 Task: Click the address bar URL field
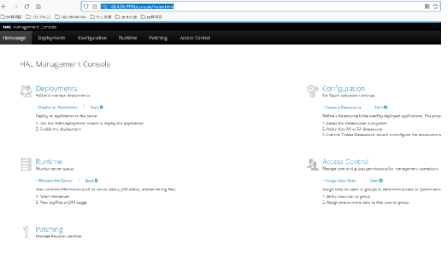coord(260,6)
